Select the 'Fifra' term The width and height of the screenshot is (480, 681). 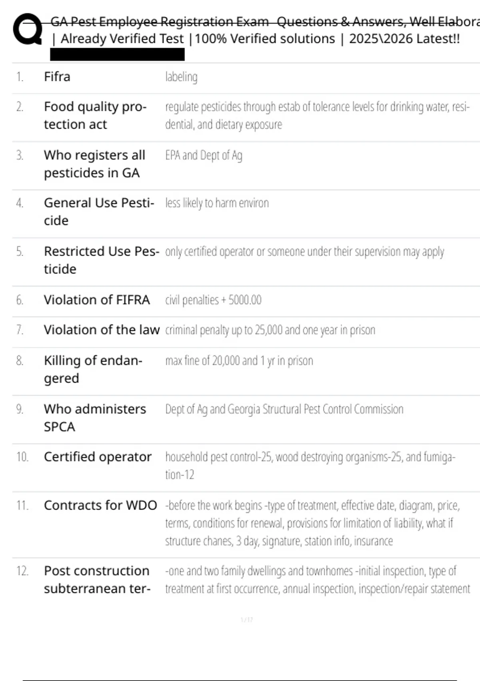(57, 77)
